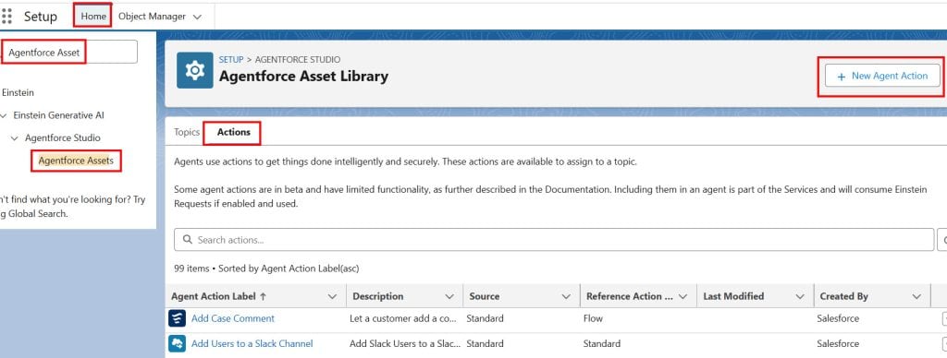Viewport: 947px width, 358px height.
Task: Switch to the Topics tab
Action: [x=187, y=132]
